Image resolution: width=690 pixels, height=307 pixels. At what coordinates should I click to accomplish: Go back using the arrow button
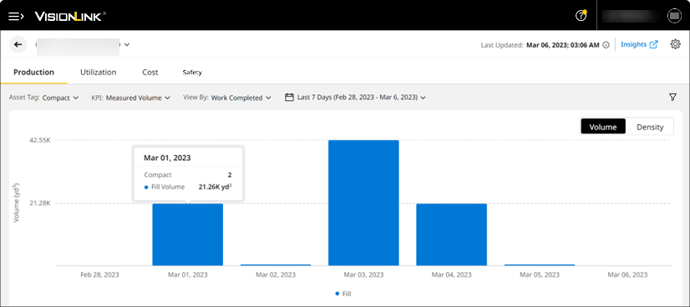(x=18, y=44)
